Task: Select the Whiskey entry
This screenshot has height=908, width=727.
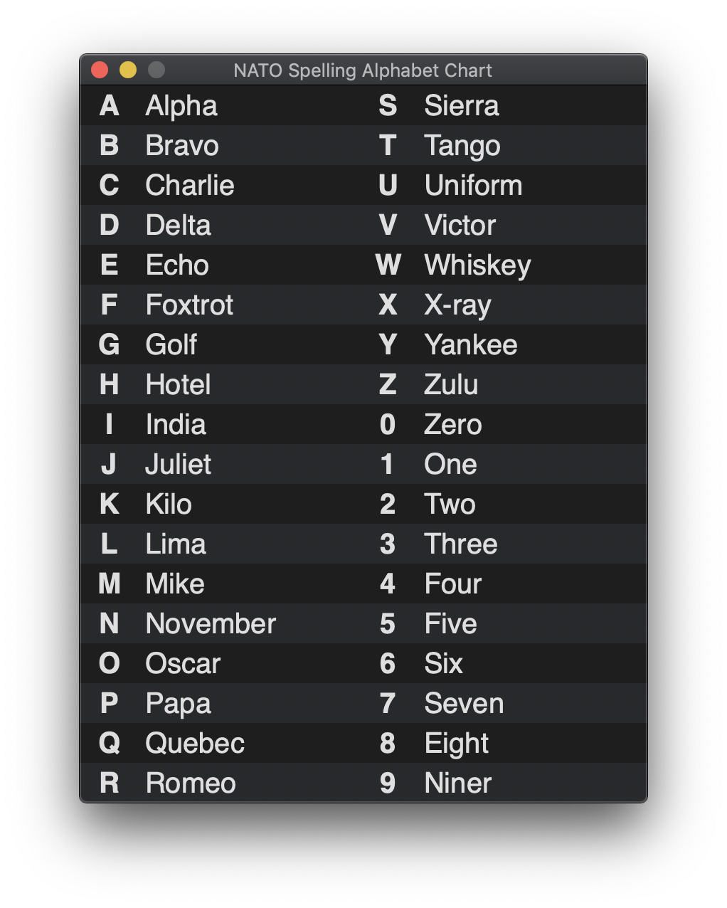Action: click(477, 265)
